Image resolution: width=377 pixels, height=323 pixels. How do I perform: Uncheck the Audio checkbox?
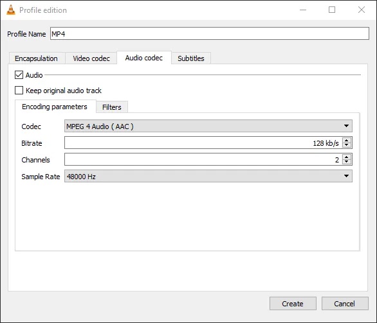pos(19,75)
